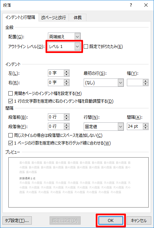Enable 既定で折りたたみ checkbox

pyautogui.click(x=86, y=47)
